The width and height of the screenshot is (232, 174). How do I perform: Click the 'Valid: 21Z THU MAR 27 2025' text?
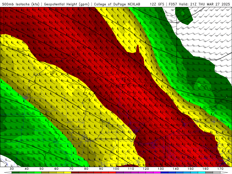point(205,4)
